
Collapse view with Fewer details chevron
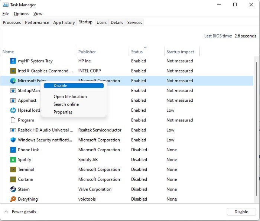tap(6, 212)
